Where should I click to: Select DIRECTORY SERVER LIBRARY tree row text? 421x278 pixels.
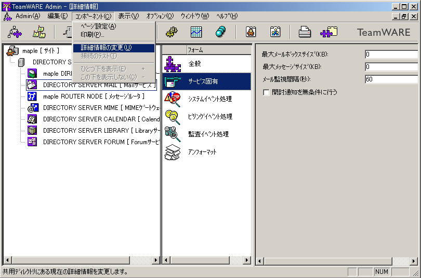pyautogui.click(x=101, y=131)
